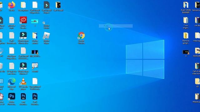Open the ZoomIt magnifier icon
The width and height of the screenshot is (200, 112).
35,66
